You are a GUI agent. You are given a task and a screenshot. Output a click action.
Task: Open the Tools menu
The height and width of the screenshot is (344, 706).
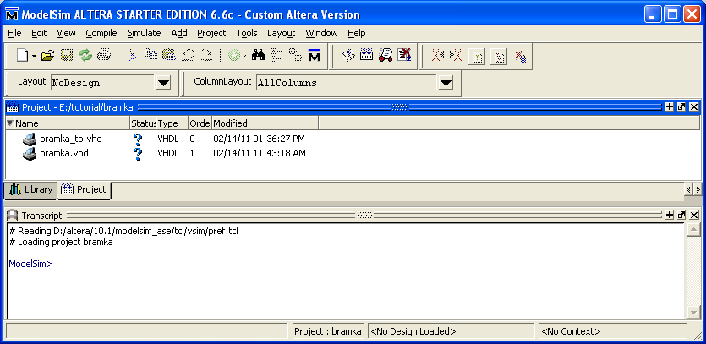[x=247, y=33]
